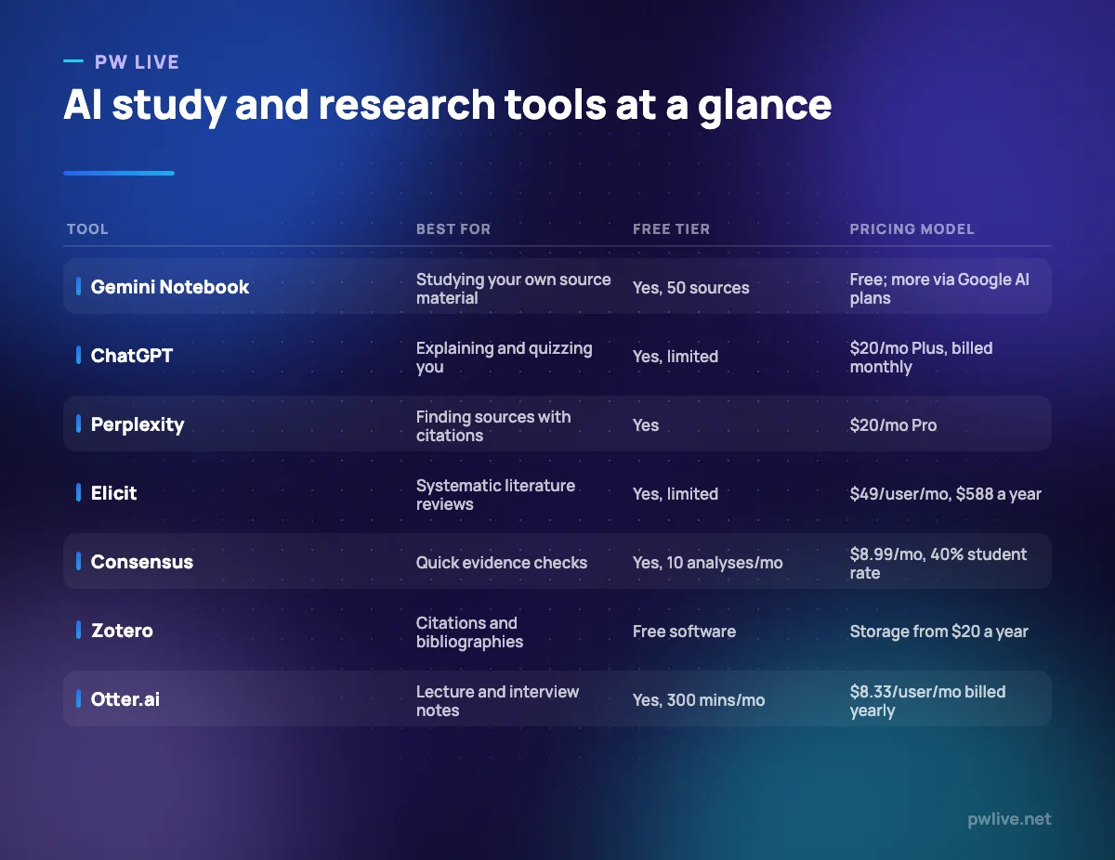Screen dimensions: 1115x860
Task: Select the ChatGPT tool name
Action: tap(132, 356)
